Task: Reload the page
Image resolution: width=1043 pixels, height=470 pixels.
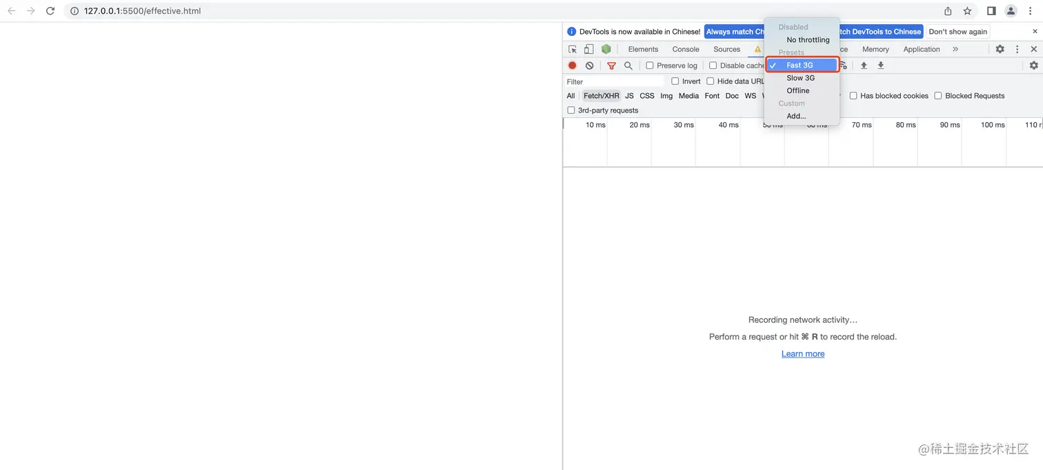Action: coord(50,11)
